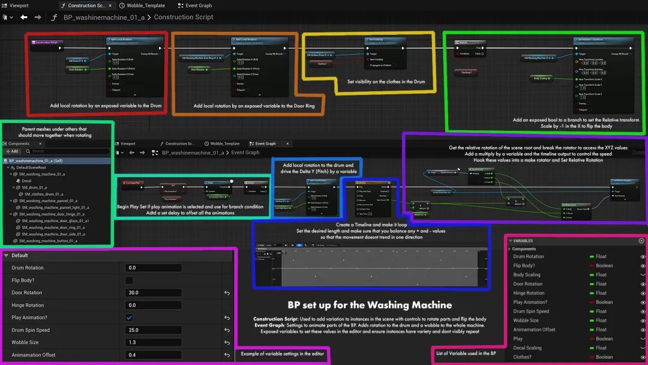The height and width of the screenshot is (365, 648).
Task: Uncheck the Play Animation? checkbox
Action: [x=129, y=318]
